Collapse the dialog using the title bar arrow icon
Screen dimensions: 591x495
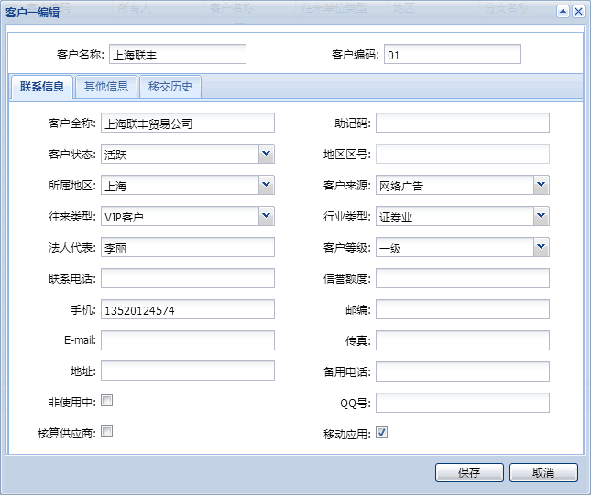point(563,11)
